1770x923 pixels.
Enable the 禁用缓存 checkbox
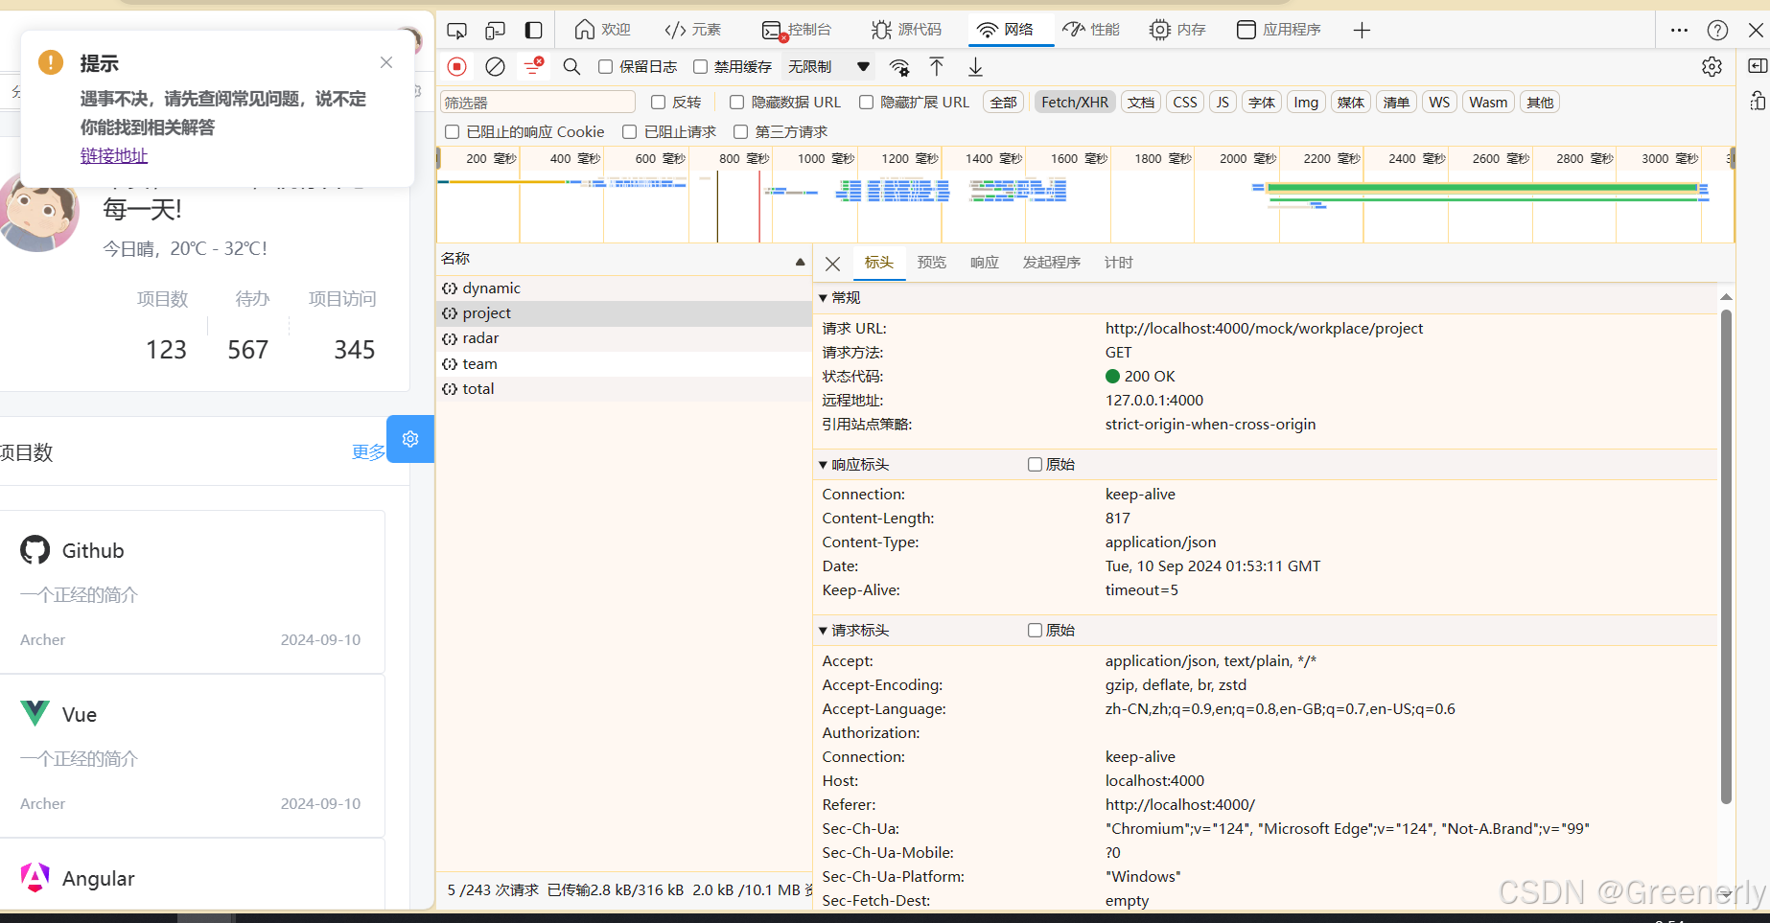point(701,66)
